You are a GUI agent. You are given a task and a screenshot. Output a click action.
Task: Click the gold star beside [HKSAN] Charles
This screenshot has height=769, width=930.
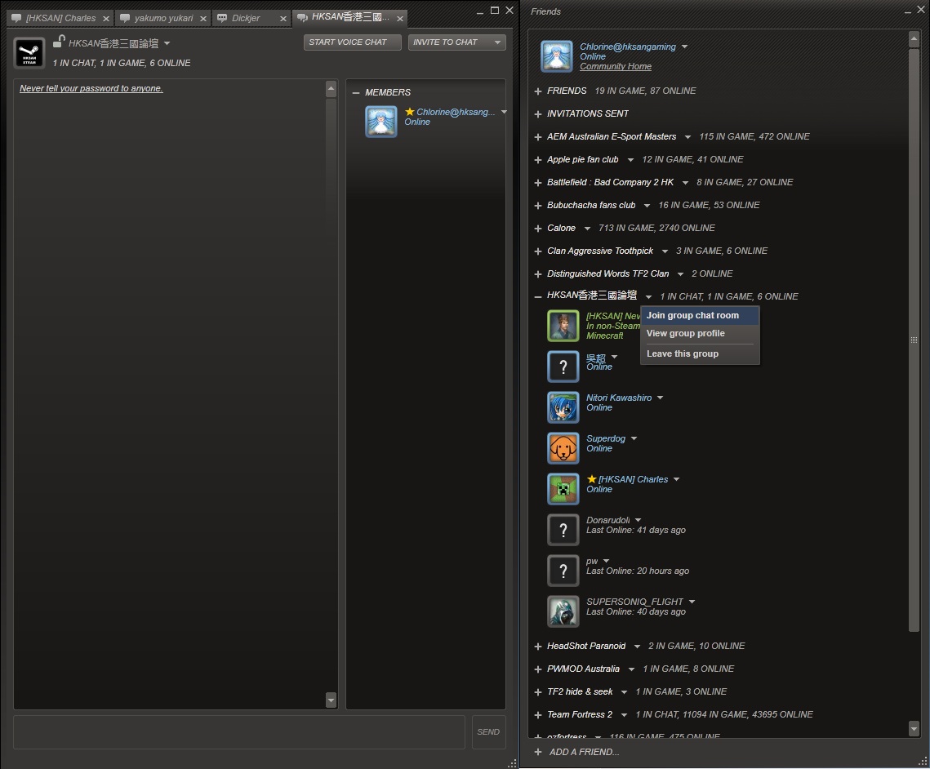click(x=591, y=478)
